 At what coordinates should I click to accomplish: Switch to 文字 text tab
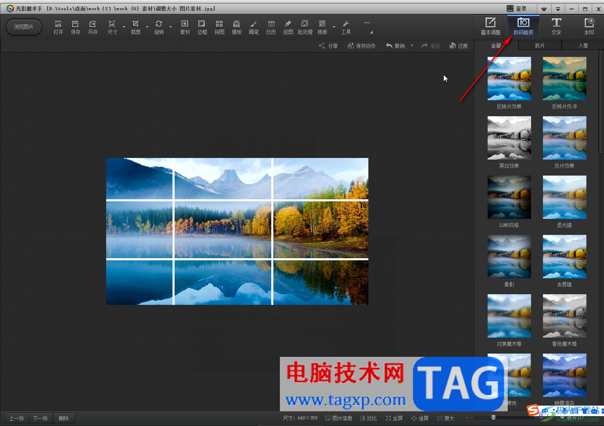coord(556,27)
